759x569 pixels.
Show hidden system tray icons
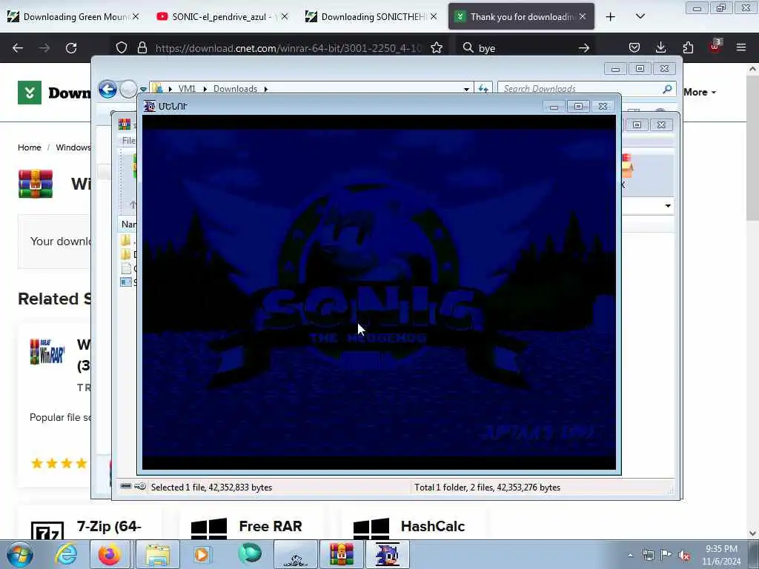tap(630, 556)
